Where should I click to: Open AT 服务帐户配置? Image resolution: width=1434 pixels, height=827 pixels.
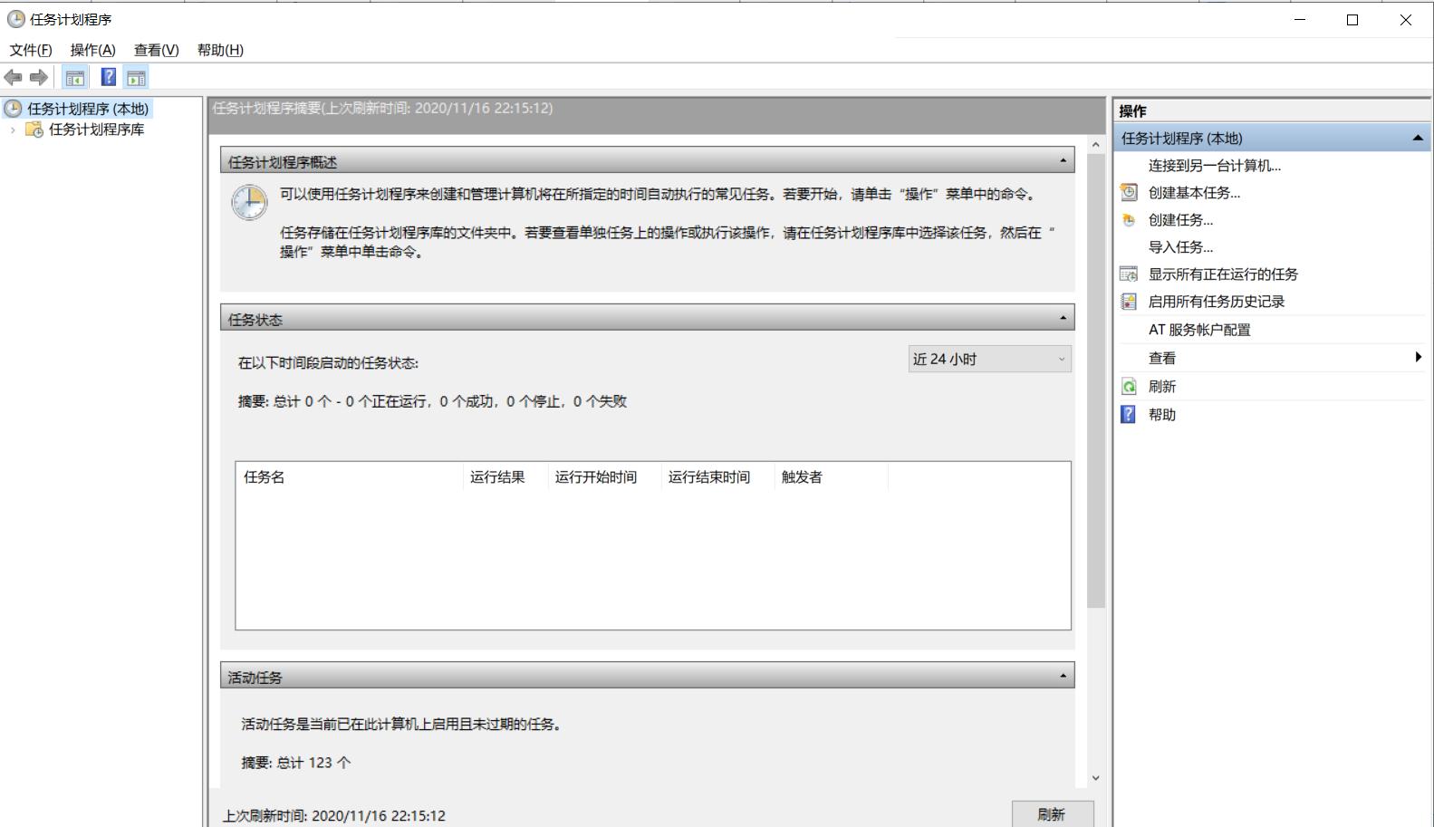(x=1199, y=330)
